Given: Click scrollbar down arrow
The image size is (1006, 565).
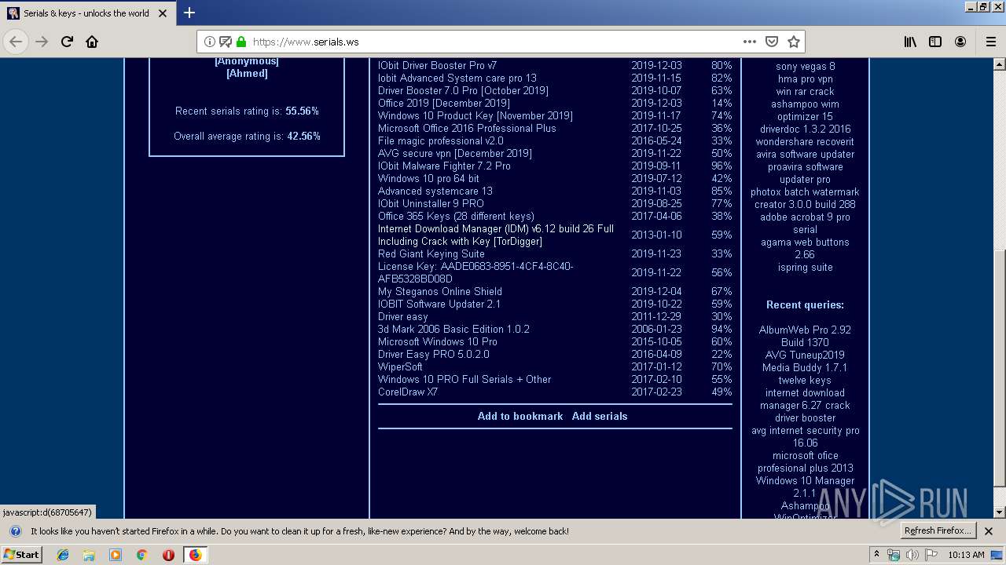Looking at the screenshot, I should (1000, 512).
